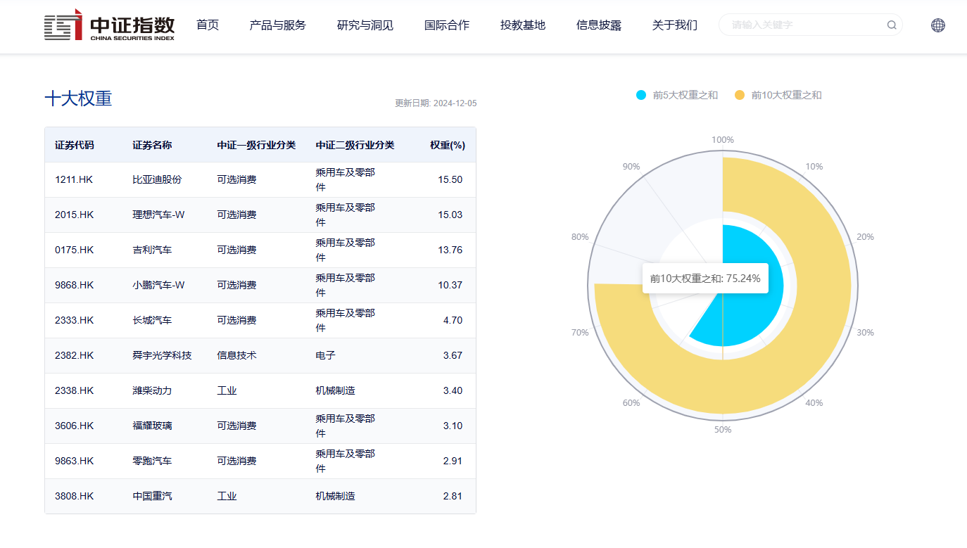Screen dimensions: 967x548
Task: Select the 1211.HK security code
Action: (x=74, y=179)
